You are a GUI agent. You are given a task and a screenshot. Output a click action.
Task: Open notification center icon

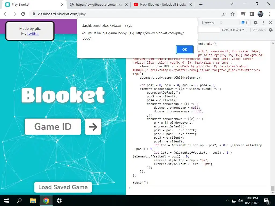point(266,201)
